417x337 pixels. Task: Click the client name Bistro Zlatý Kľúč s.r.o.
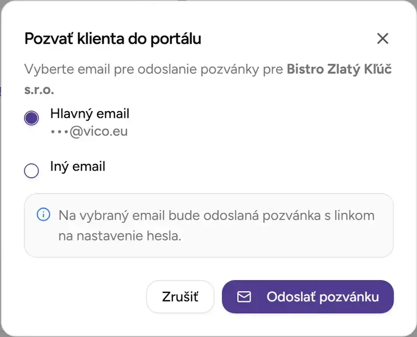pyautogui.click(x=339, y=69)
